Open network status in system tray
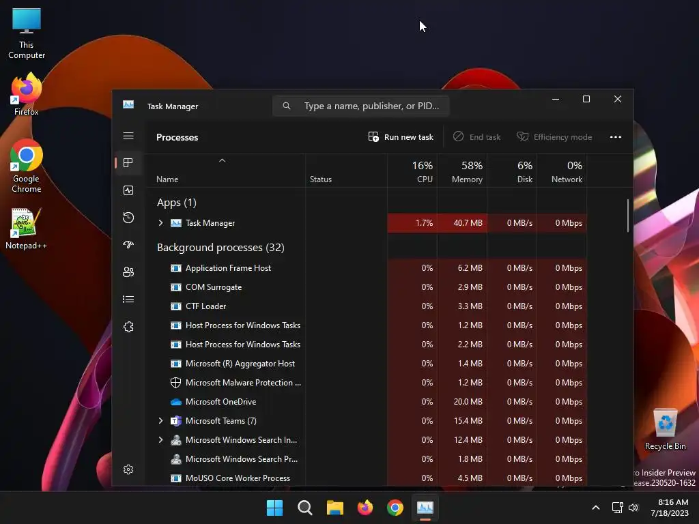The width and height of the screenshot is (699, 524). [617, 508]
